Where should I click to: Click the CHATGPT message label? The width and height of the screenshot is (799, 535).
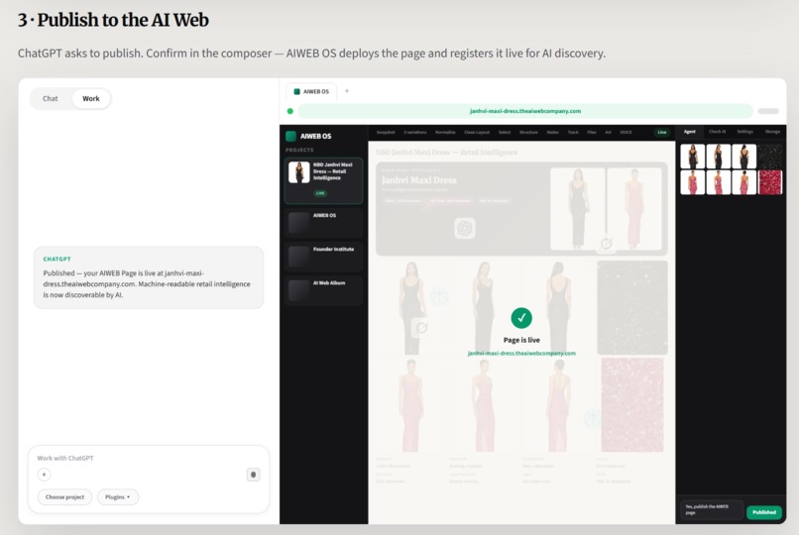coord(57,260)
